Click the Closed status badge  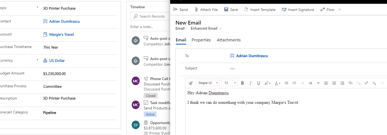tap(151, 96)
